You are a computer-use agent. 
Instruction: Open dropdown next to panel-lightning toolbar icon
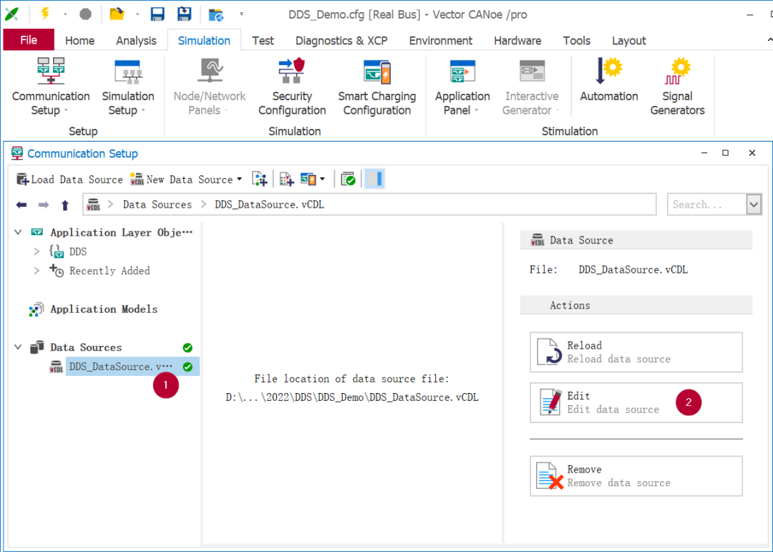tap(322, 178)
